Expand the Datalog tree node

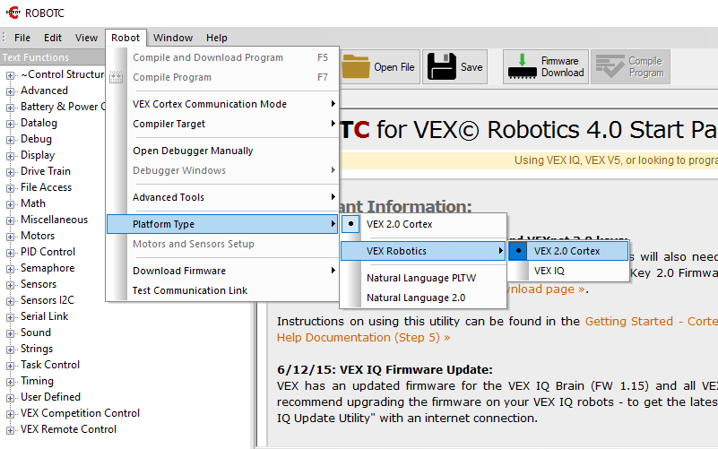pos(10,124)
